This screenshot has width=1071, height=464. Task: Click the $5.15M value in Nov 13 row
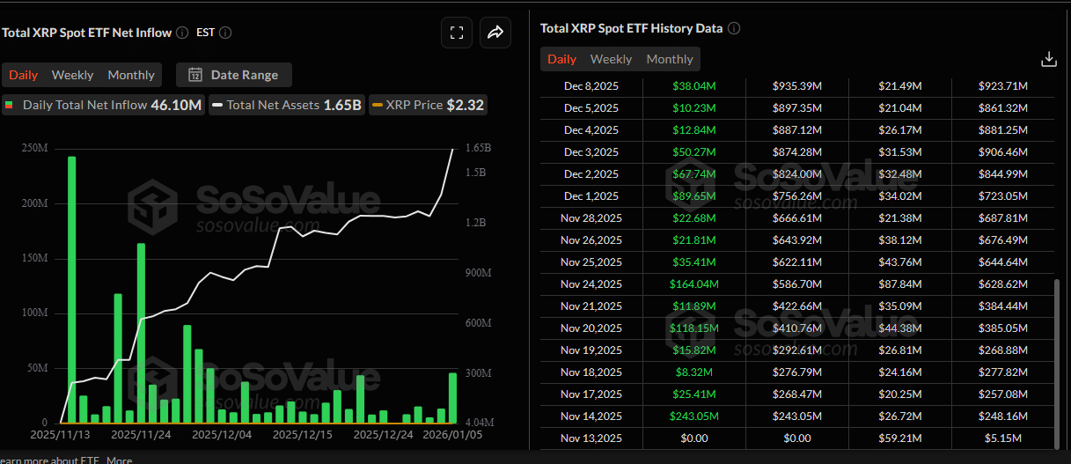pyautogui.click(x=1002, y=438)
